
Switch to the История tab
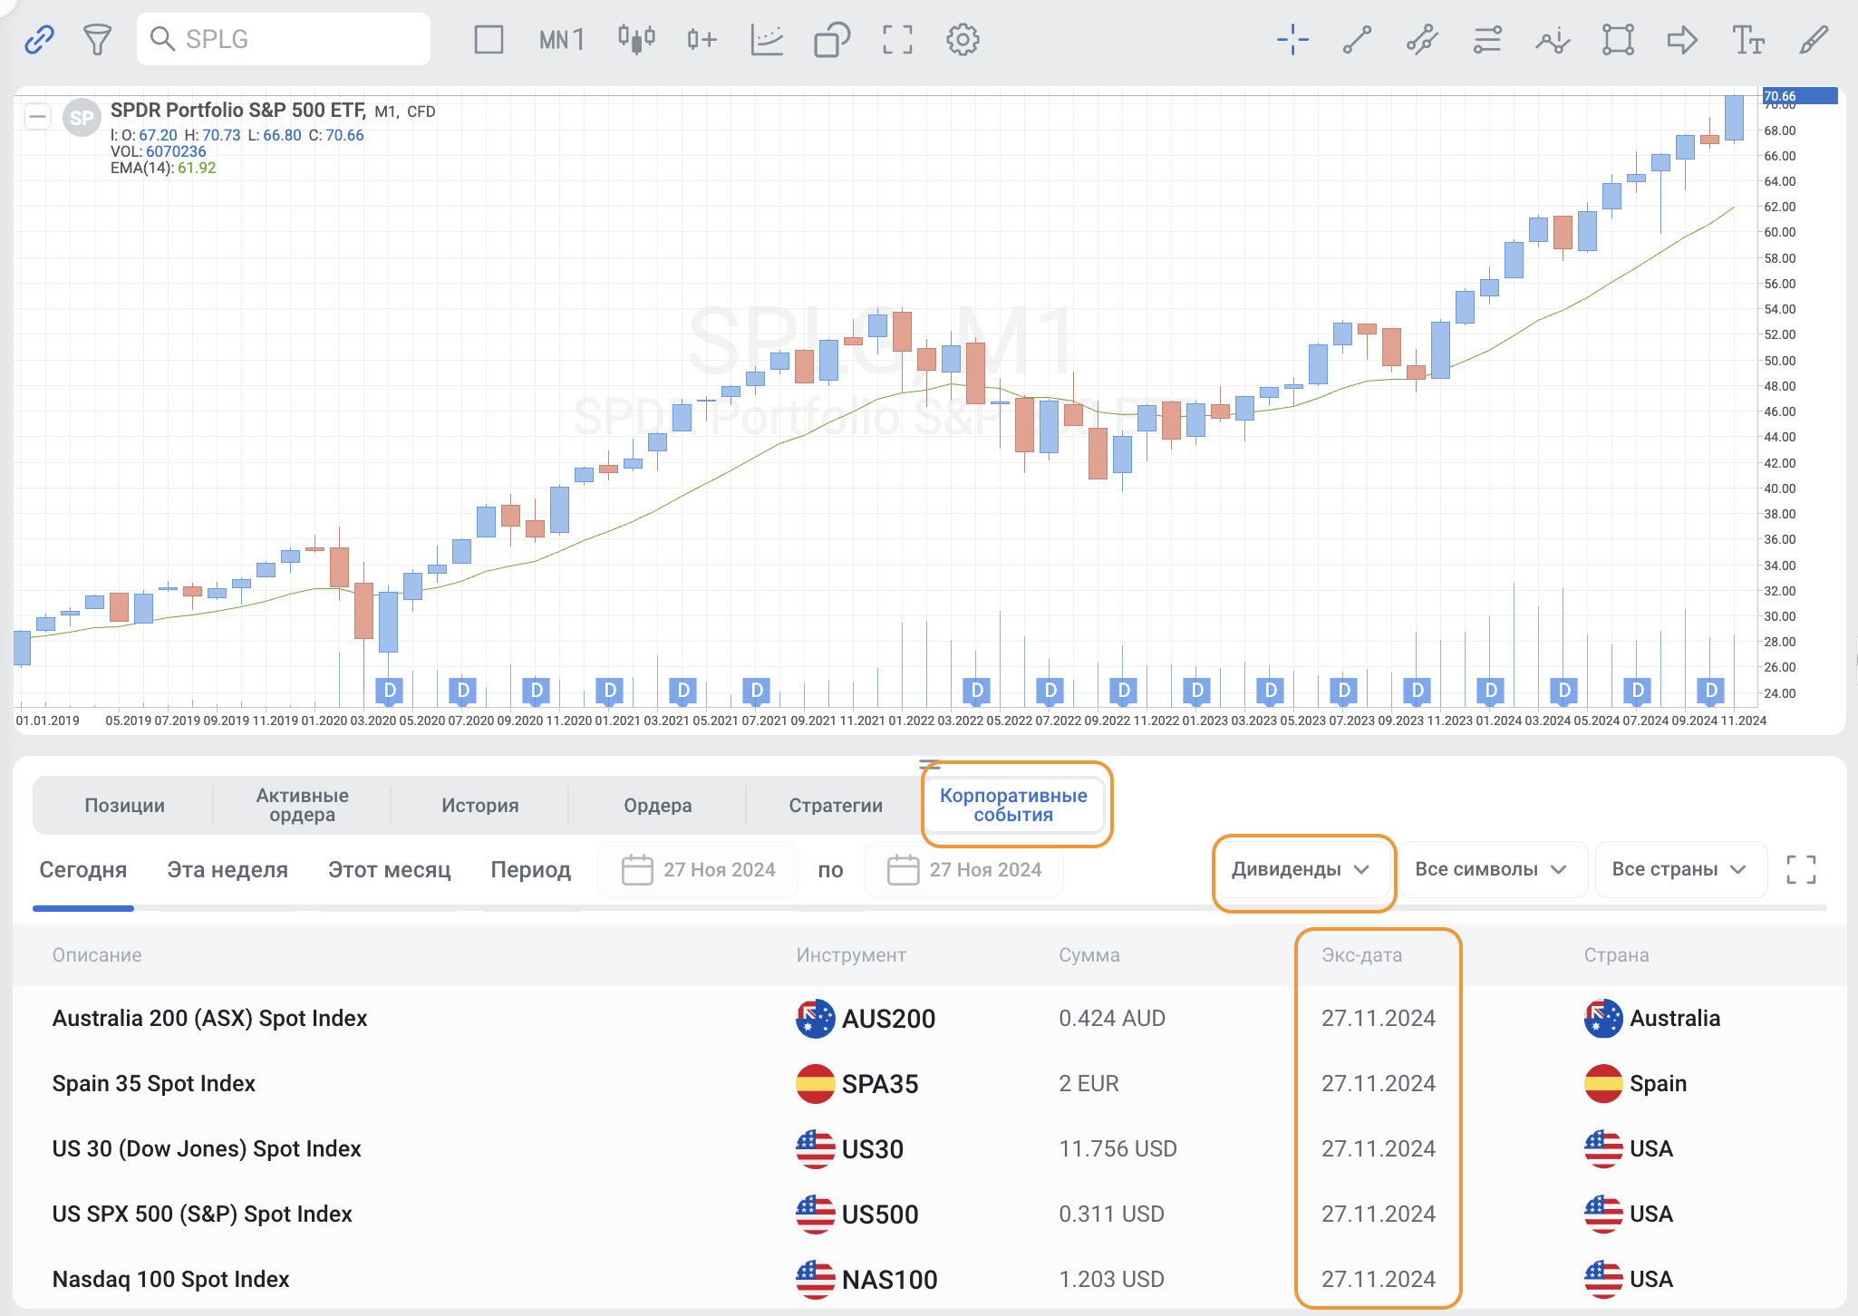pyautogui.click(x=479, y=805)
